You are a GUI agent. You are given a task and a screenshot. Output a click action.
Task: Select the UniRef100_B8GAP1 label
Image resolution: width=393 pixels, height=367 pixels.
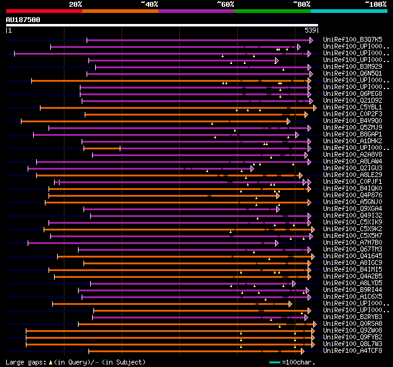click(352, 134)
